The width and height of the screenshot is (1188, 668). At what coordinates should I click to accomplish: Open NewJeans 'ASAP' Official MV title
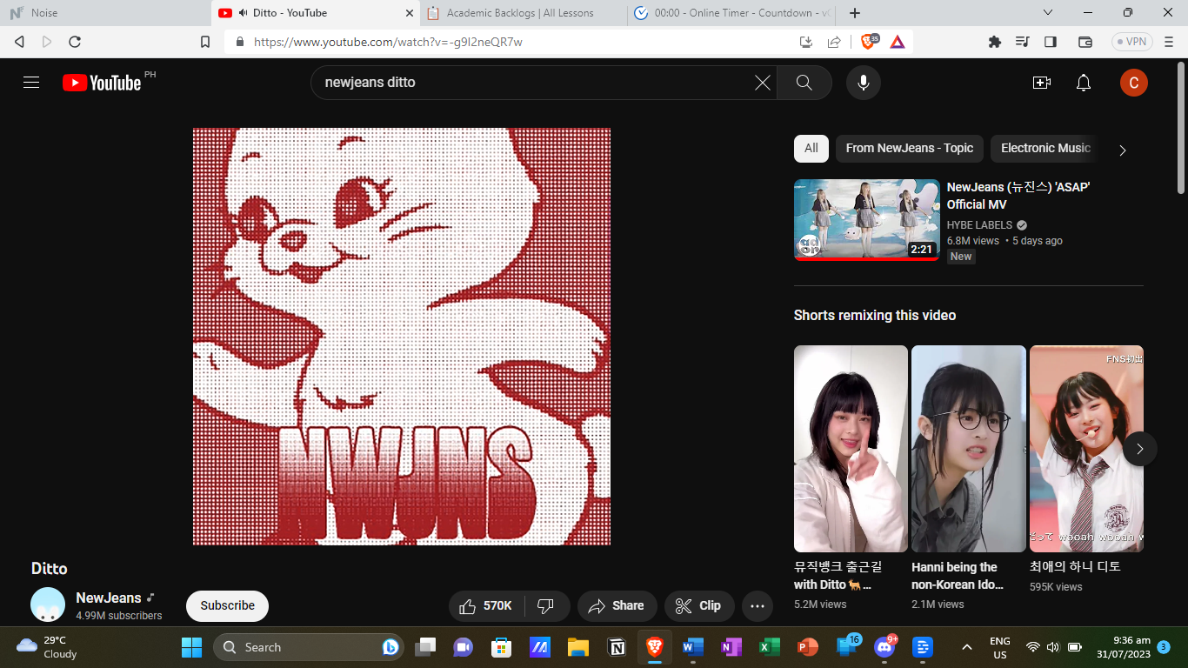click(x=1018, y=196)
